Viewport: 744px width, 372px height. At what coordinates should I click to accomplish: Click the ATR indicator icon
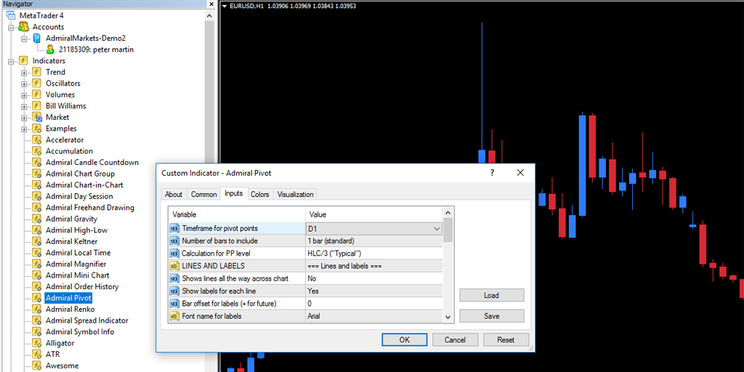(38, 355)
